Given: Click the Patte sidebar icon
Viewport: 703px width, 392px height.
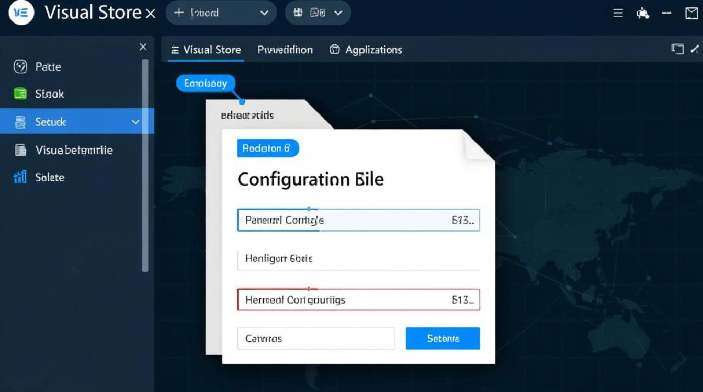Looking at the screenshot, I should [x=20, y=67].
